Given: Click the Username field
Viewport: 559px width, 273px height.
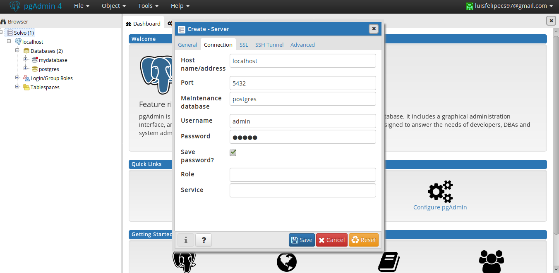Looking at the screenshot, I should 303,121.
